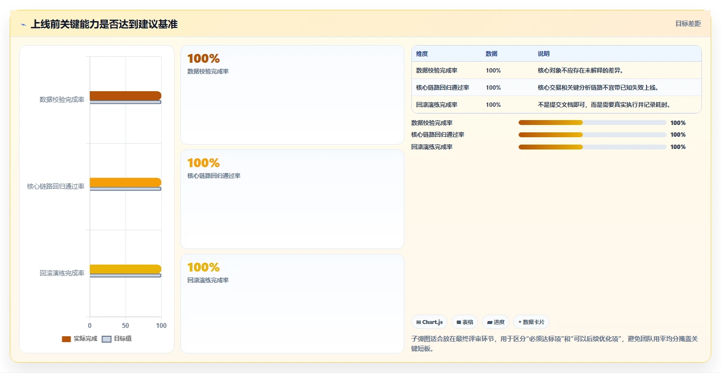Toggle the 实际完成 legend item
Image resolution: width=721 pixels, height=373 pixels.
pyautogui.click(x=79, y=339)
